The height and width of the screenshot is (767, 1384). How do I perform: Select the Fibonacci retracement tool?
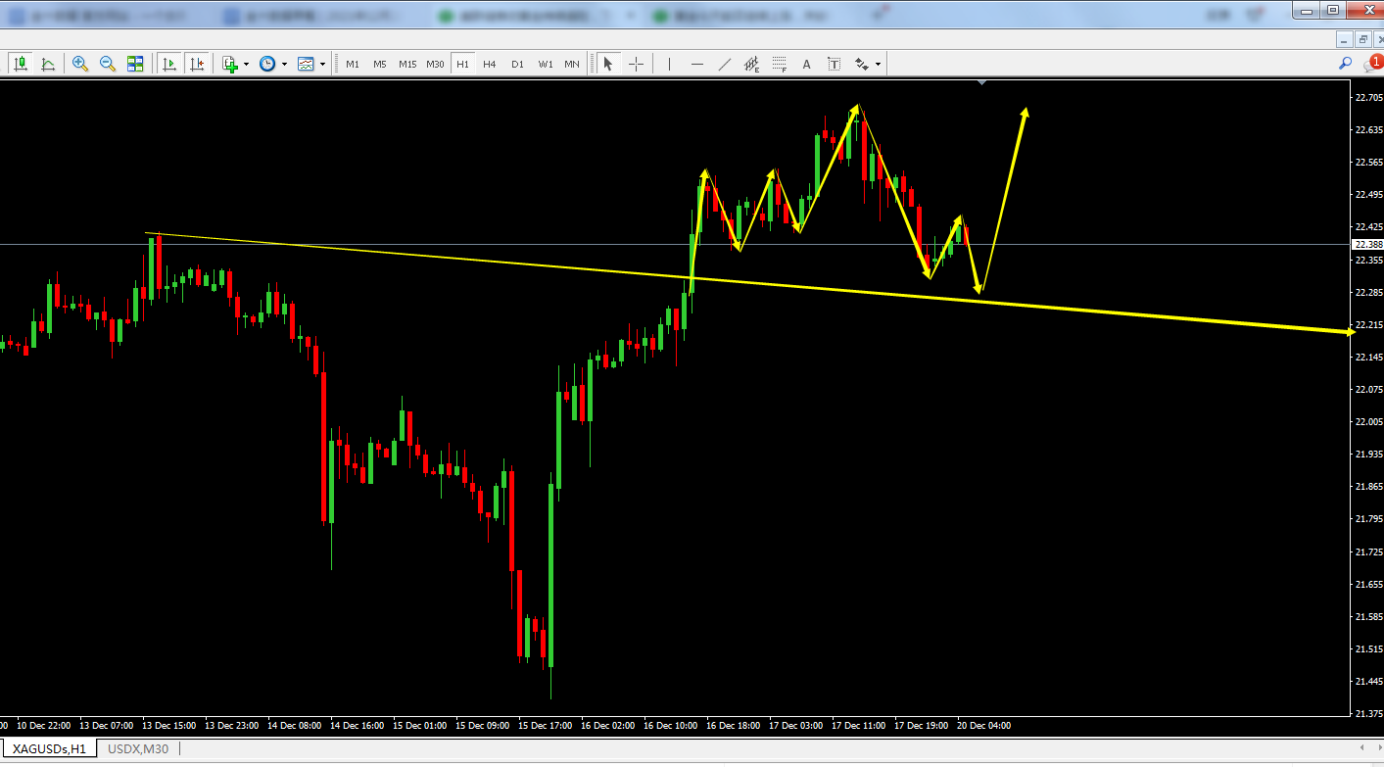click(780, 64)
